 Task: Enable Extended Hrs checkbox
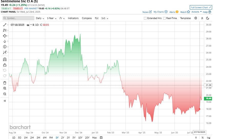click(x=145, y=18)
